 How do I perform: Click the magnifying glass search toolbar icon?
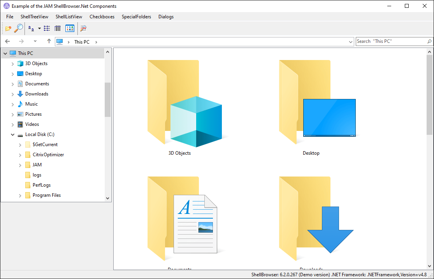click(x=18, y=28)
